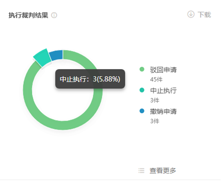This screenshot has width=221, height=181.
Task: Click the 3件 count under 撤销申请
Action: (155, 121)
